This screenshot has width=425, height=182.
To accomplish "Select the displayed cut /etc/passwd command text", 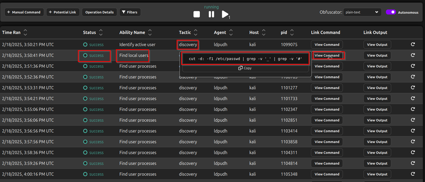I will click(x=245, y=59).
